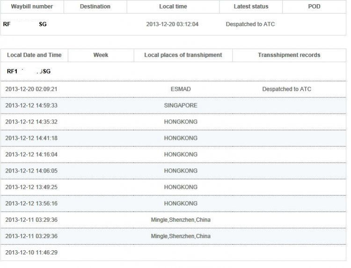Select the last 2013-12-11 03:29:36 timestamp

[x=31, y=236]
